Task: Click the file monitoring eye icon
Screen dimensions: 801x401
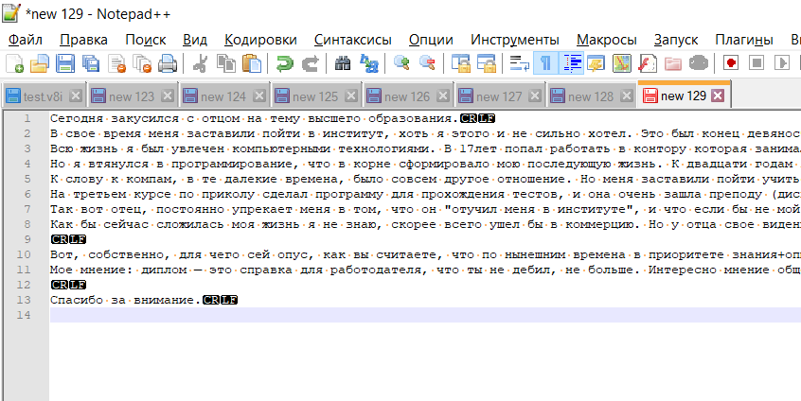Action: pos(699,63)
